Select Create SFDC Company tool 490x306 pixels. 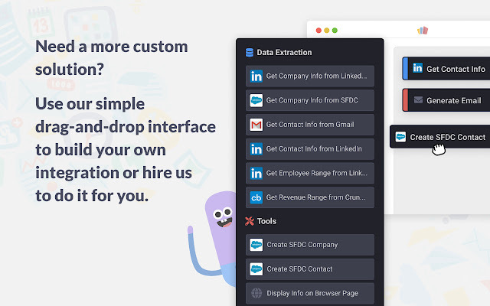310,245
